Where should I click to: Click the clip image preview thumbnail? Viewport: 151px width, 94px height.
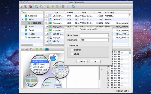click(x=44, y=70)
